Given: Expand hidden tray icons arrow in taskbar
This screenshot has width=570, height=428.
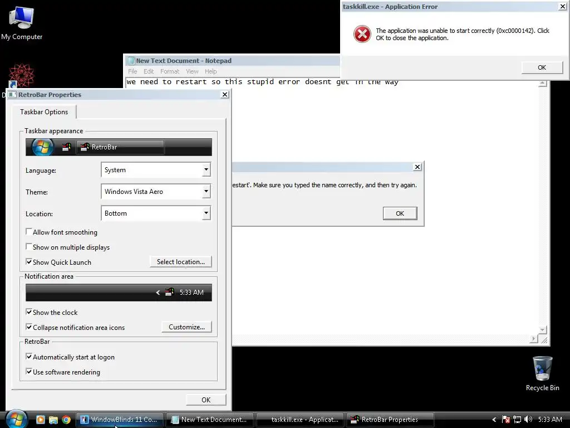Looking at the screenshot, I should [494, 420].
